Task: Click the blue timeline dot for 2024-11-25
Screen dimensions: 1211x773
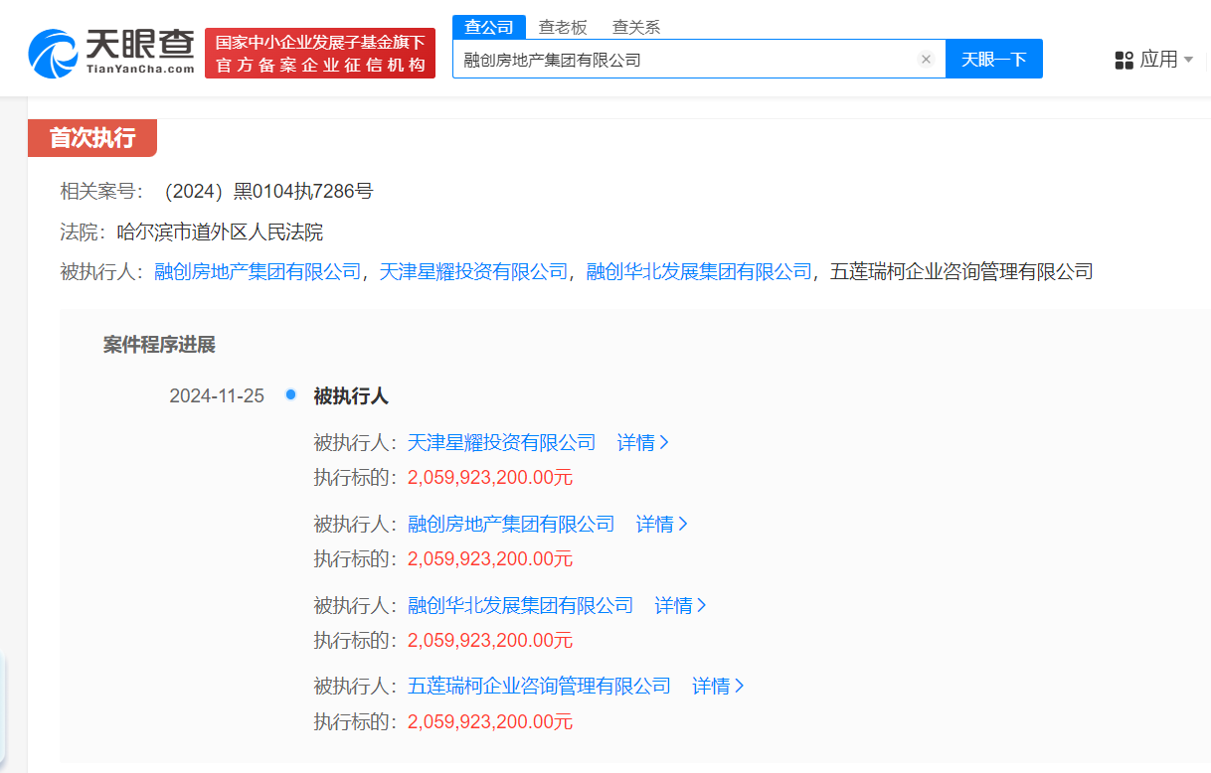Action: (290, 394)
